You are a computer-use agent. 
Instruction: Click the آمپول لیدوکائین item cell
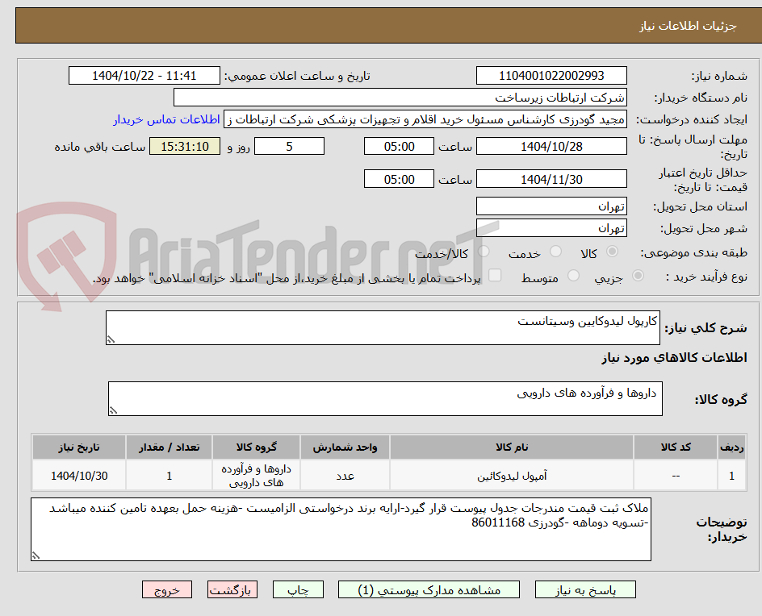512,476
